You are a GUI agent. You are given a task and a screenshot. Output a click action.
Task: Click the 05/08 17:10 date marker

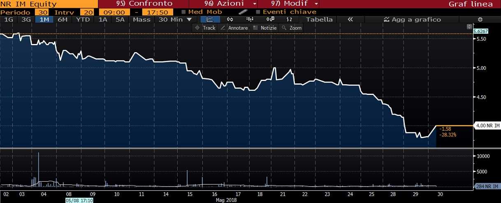tap(79, 201)
